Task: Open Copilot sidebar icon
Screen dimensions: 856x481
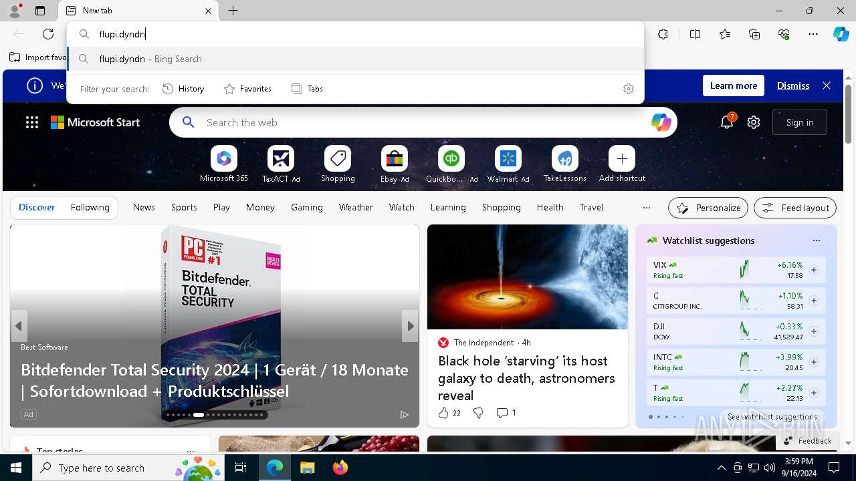Action: pyautogui.click(x=841, y=34)
